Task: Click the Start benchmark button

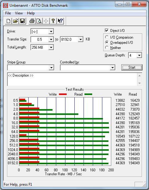Action: (x=132, y=67)
